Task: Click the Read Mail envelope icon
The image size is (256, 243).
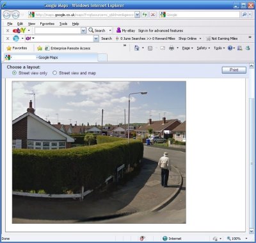Action: pyautogui.click(x=163, y=48)
